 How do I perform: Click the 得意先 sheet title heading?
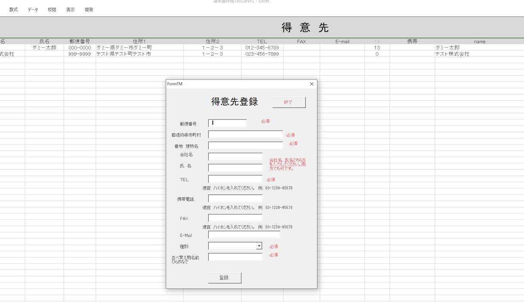(305, 27)
